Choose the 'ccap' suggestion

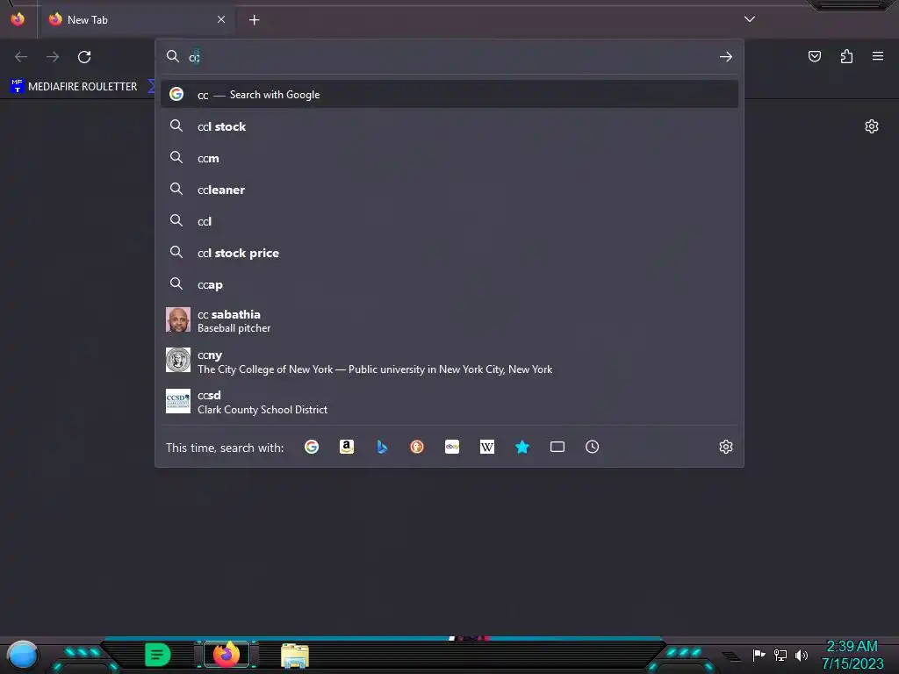click(x=449, y=284)
